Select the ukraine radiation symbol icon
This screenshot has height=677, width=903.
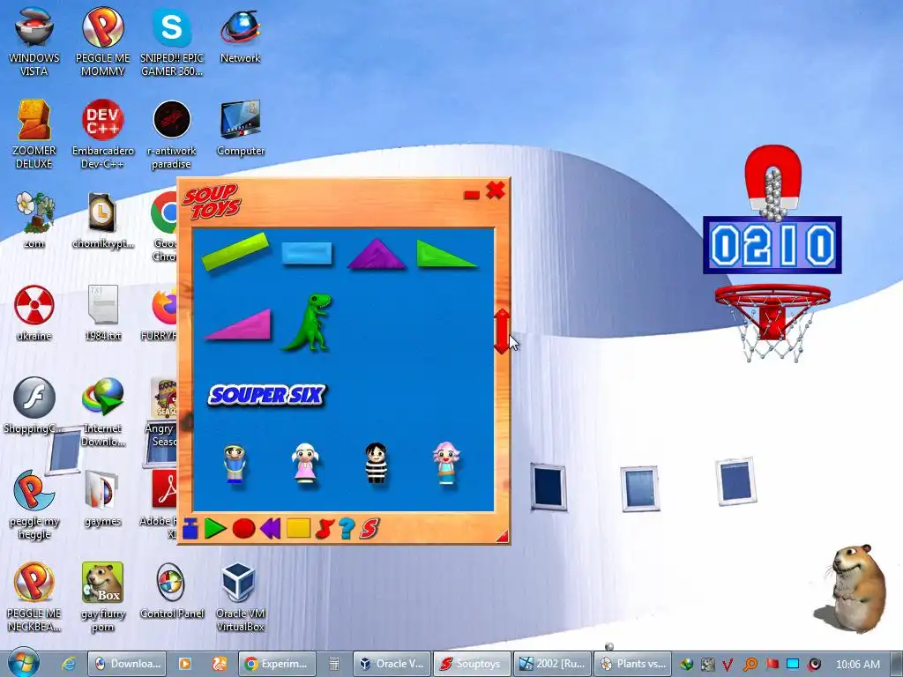coord(34,313)
